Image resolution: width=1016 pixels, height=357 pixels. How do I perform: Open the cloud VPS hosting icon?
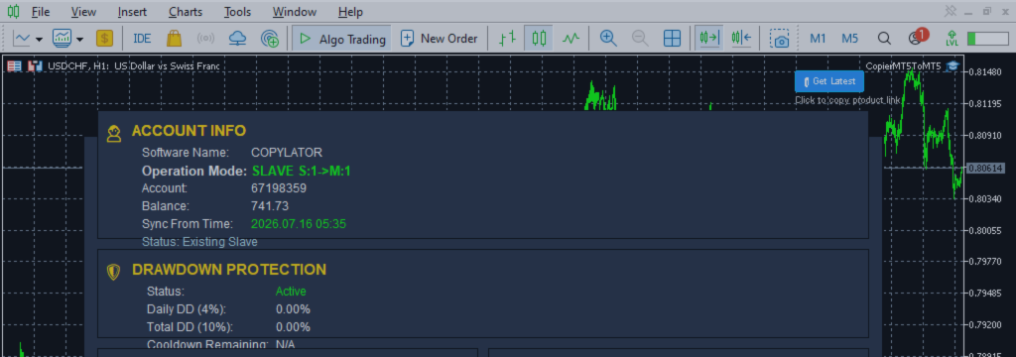[x=238, y=39]
